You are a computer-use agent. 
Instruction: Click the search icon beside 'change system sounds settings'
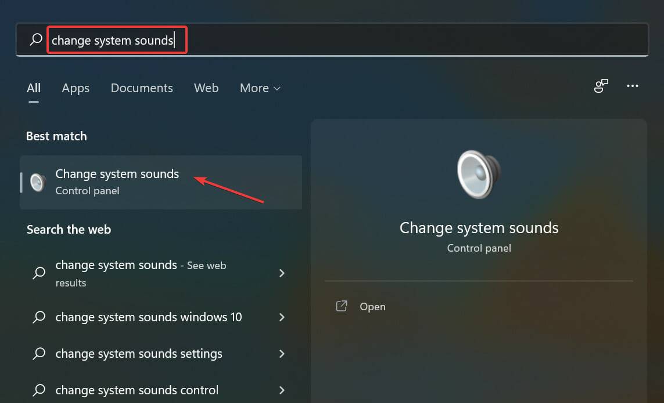pyautogui.click(x=38, y=354)
